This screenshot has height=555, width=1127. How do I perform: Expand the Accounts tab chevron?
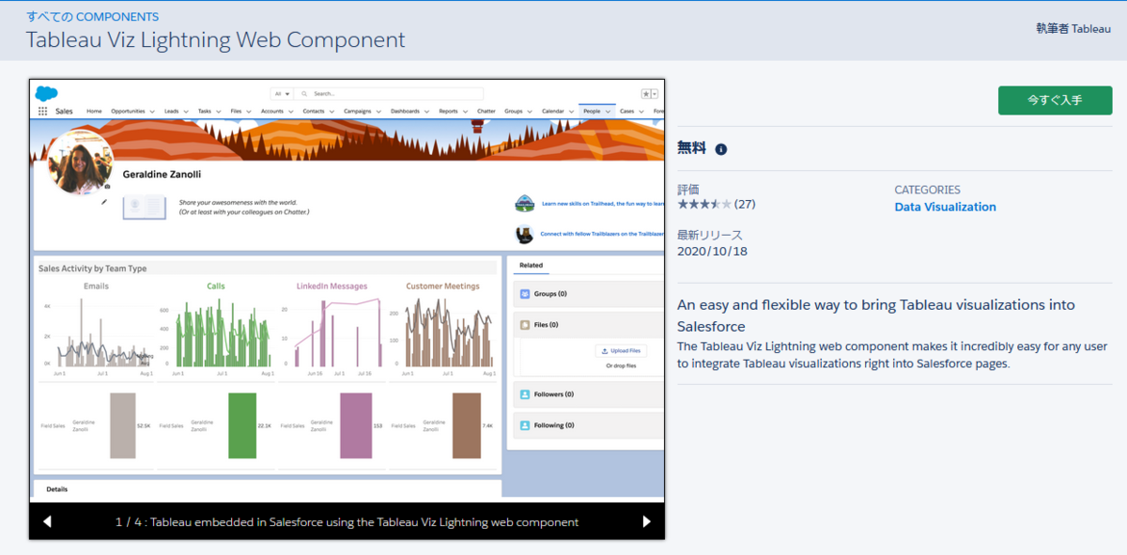pyautogui.click(x=290, y=112)
